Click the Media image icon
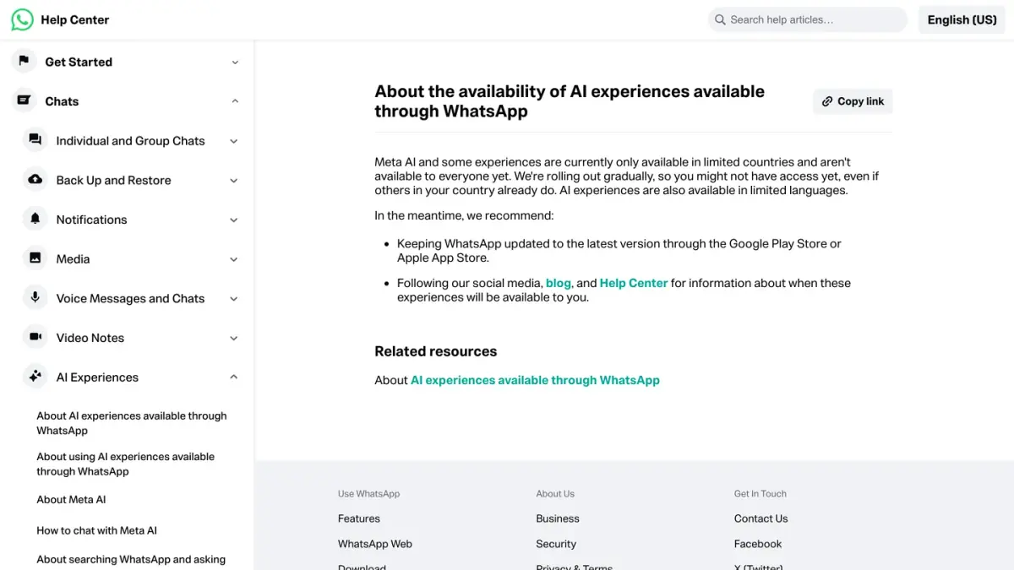The width and height of the screenshot is (1014, 570). pyautogui.click(x=35, y=258)
